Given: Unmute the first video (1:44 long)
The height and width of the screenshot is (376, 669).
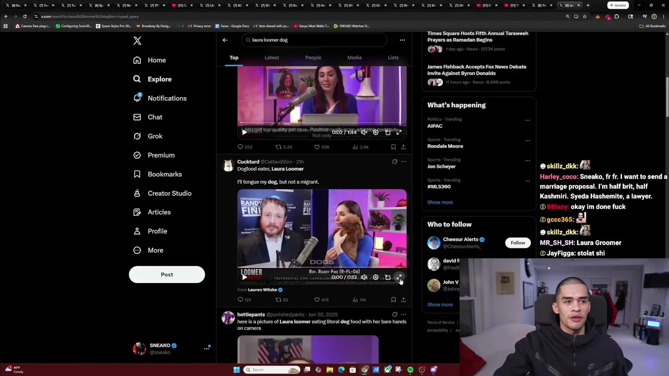Looking at the screenshot, I should (364, 133).
